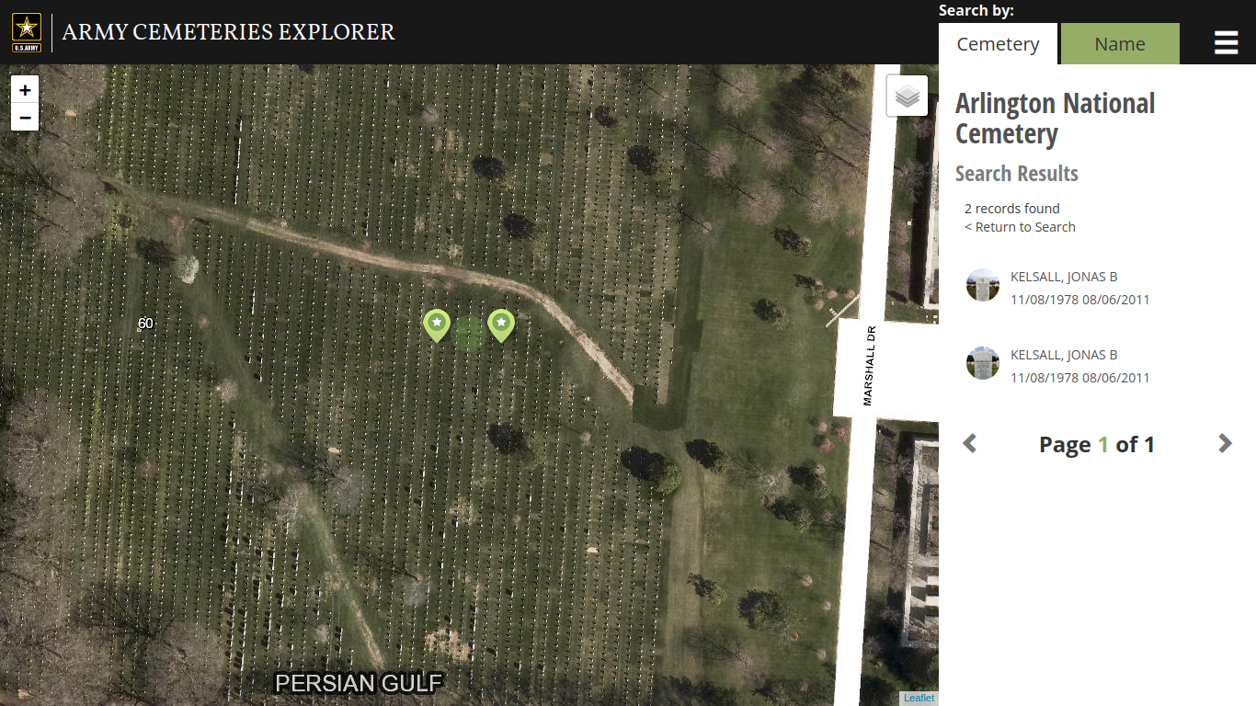Zoom in with the plus button

[25, 90]
